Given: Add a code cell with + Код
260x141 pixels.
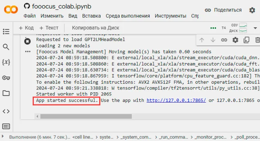Looking at the screenshot, I should coord(26,28).
